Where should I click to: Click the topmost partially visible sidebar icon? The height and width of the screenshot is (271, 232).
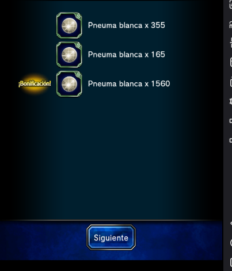point(231,5)
